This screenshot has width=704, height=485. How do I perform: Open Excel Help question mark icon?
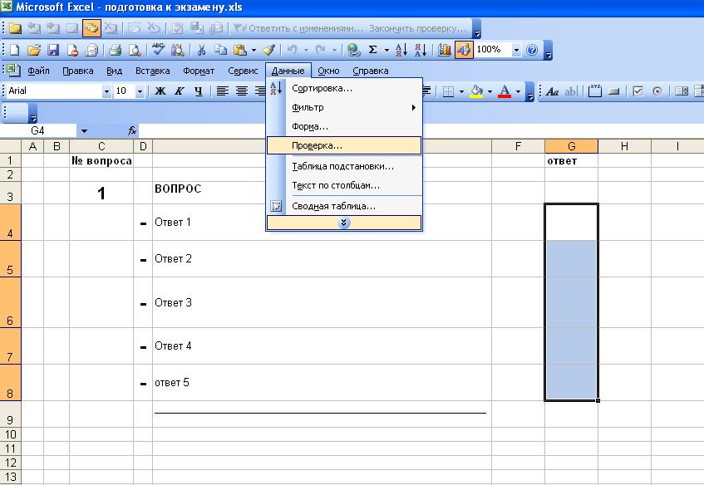(533, 50)
